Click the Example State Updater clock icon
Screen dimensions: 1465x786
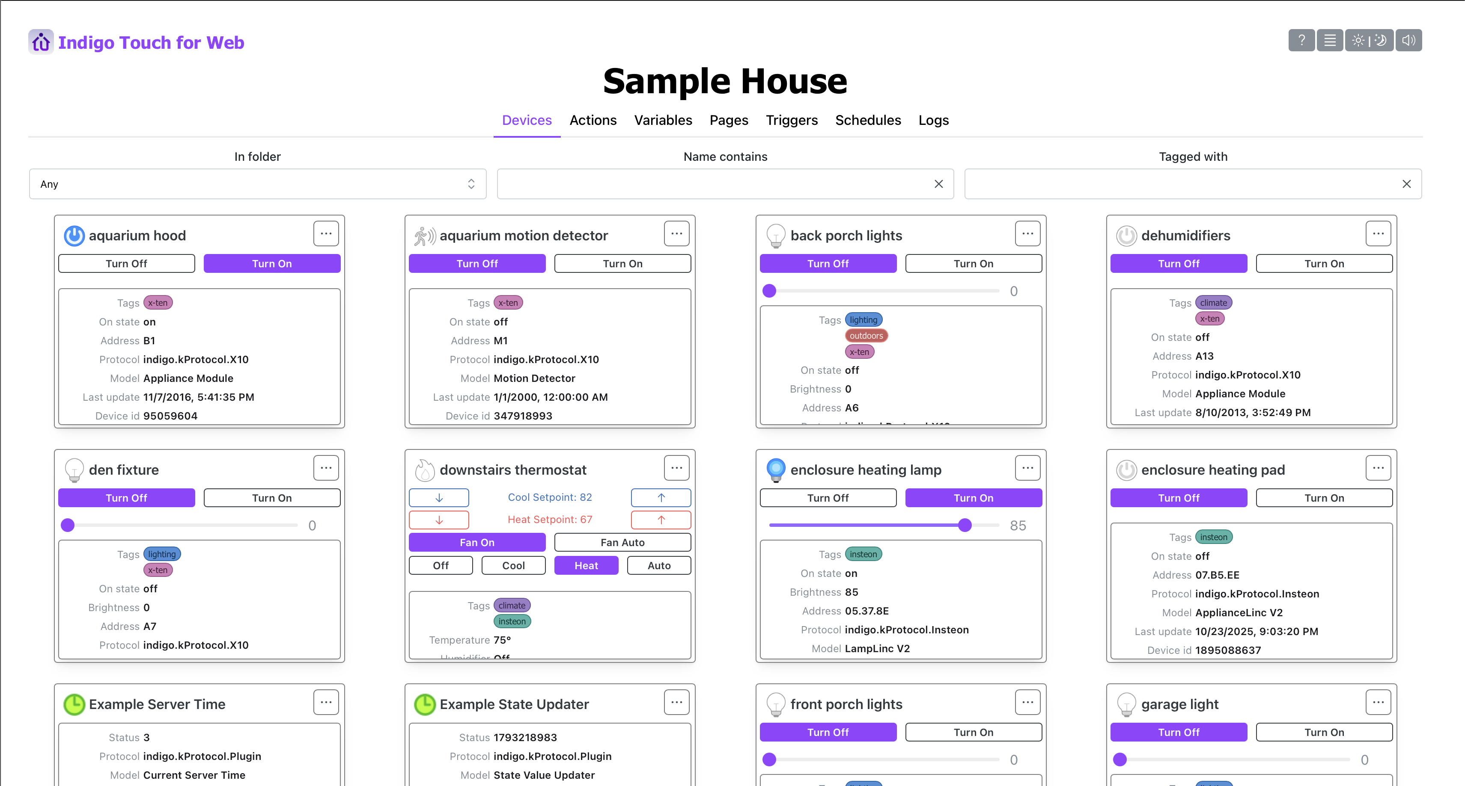pos(425,704)
